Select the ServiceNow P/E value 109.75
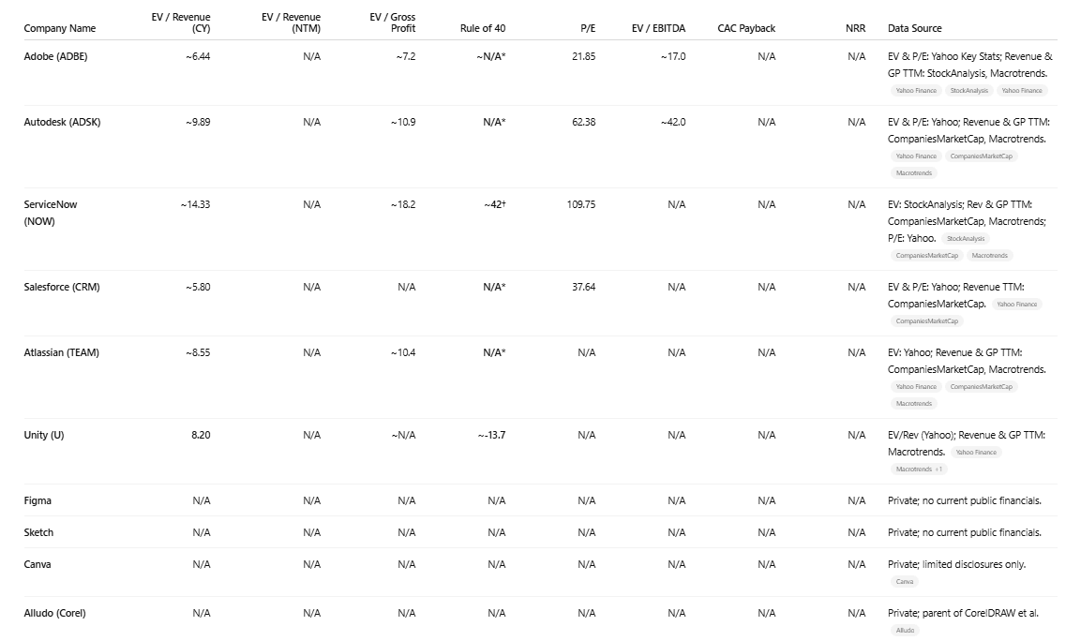 click(x=581, y=204)
